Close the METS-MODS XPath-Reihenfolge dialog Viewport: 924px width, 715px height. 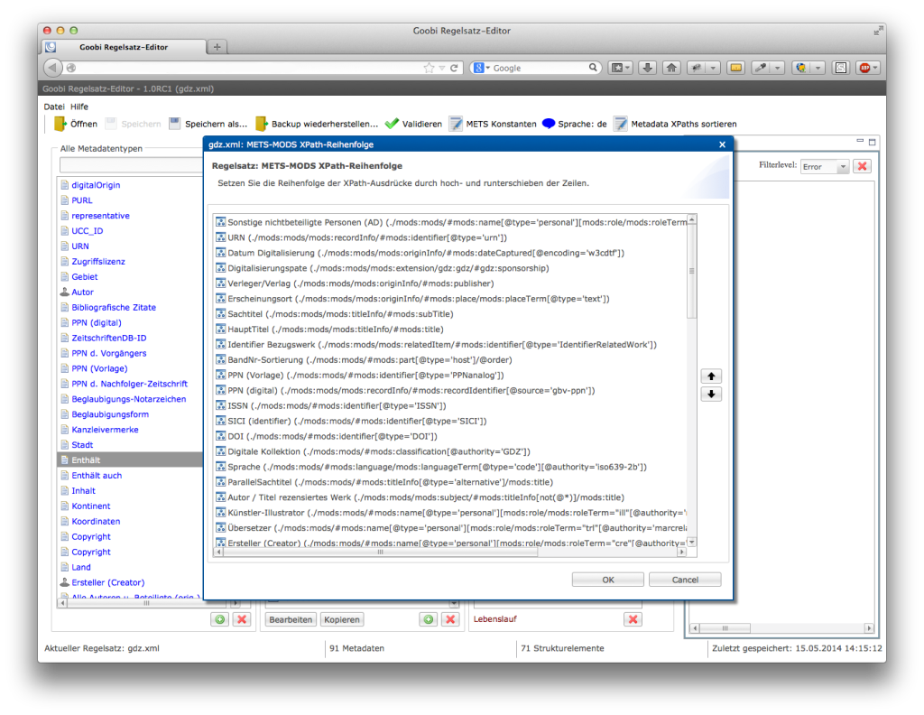coord(722,144)
